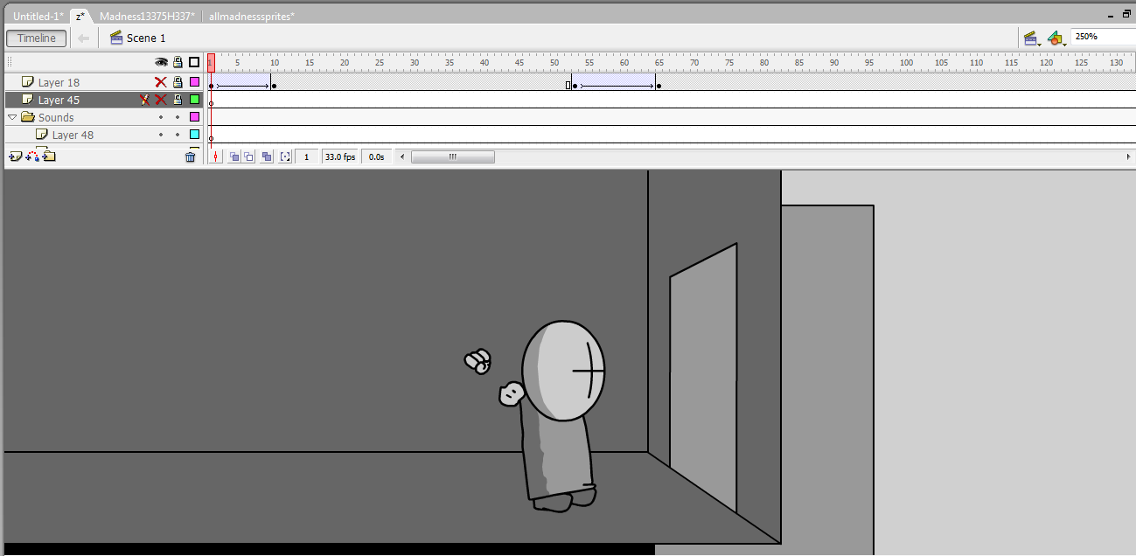Click the 250% zoom combo box

(x=1103, y=37)
